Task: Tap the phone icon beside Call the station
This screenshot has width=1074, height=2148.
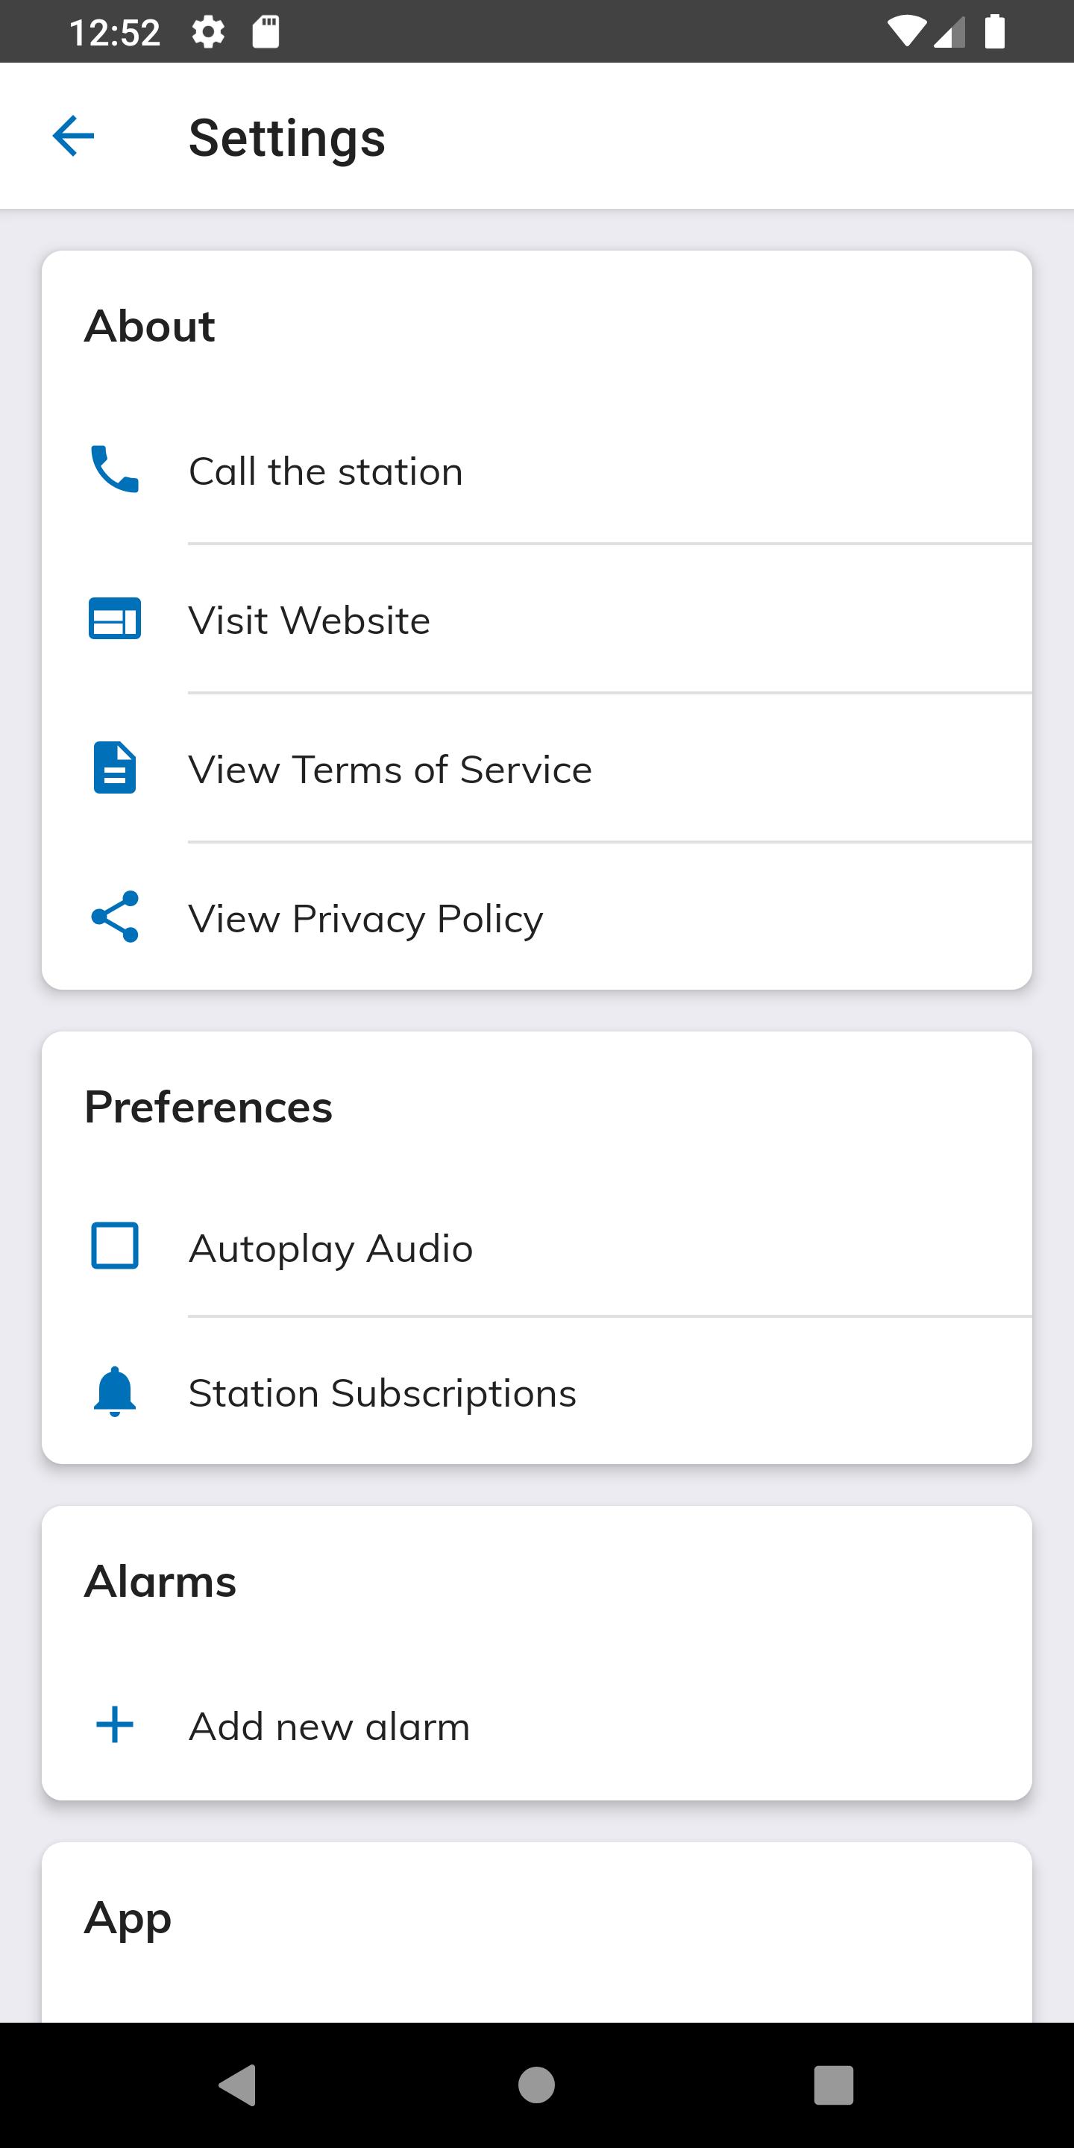Action: coord(115,469)
